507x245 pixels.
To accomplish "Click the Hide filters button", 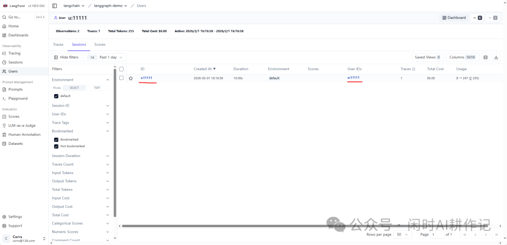I will pyautogui.click(x=66, y=57).
